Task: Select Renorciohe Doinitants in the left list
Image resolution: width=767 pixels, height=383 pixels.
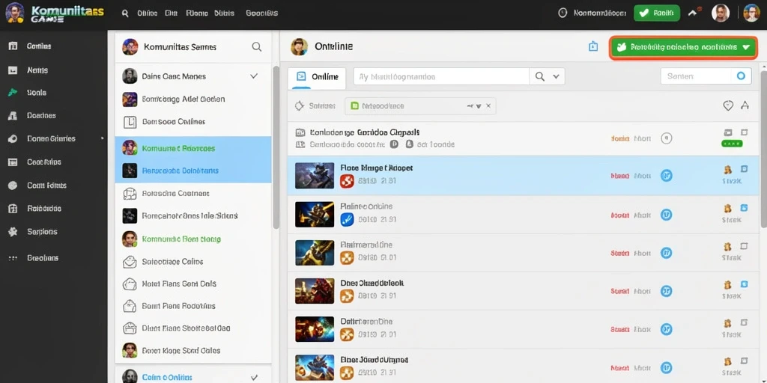Action: tap(193, 171)
